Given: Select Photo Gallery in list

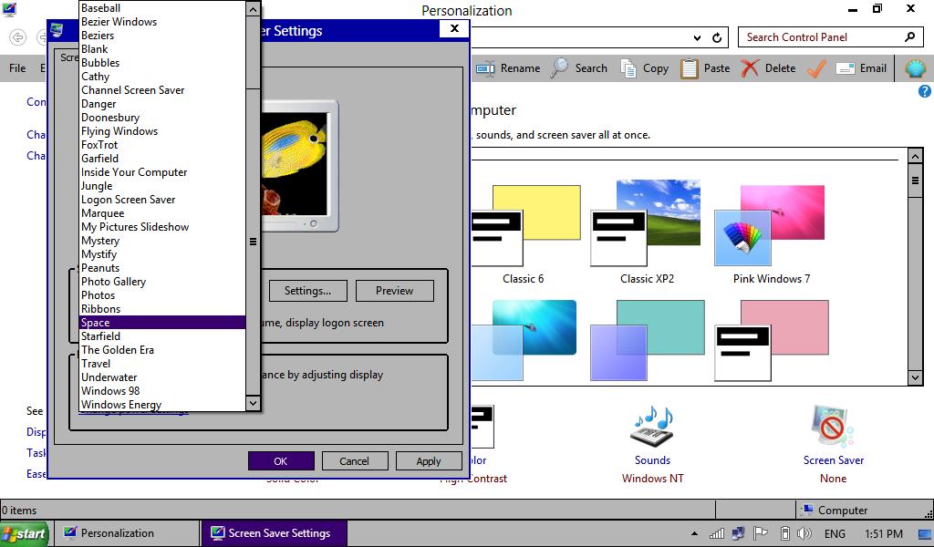Looking at the screenshot, I should 162,282.
